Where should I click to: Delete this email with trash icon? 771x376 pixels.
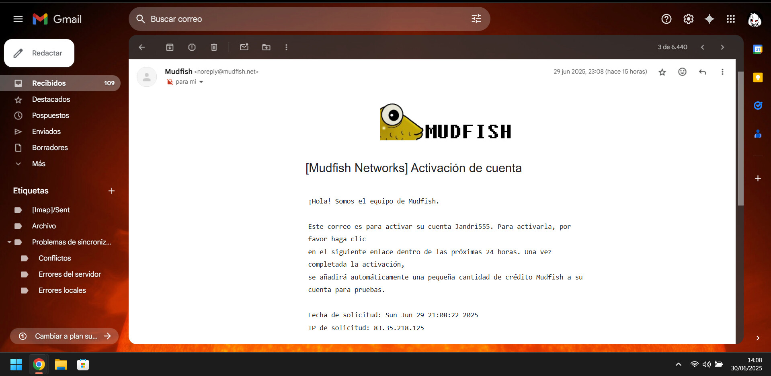(x=214, y=47)
